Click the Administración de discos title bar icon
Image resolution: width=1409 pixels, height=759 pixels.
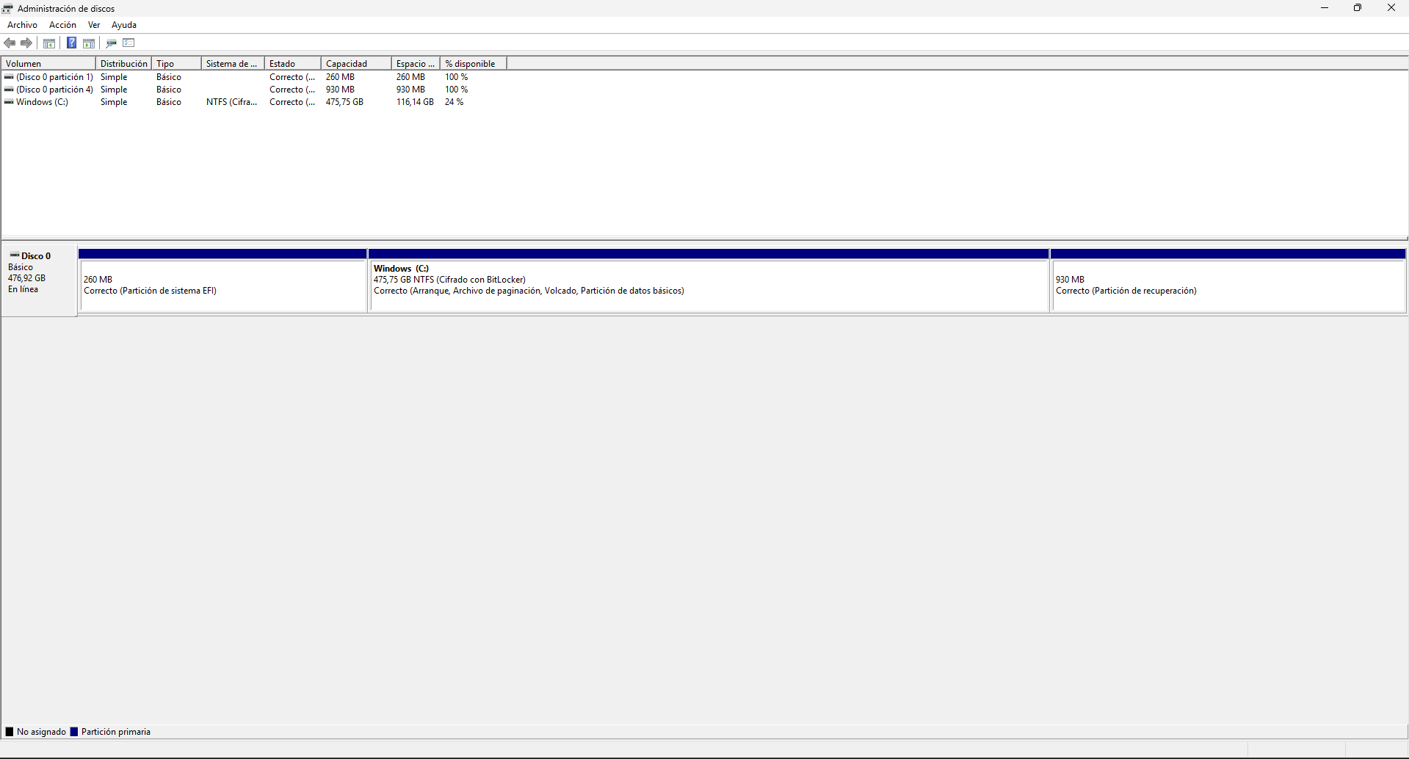click(7, 8)
